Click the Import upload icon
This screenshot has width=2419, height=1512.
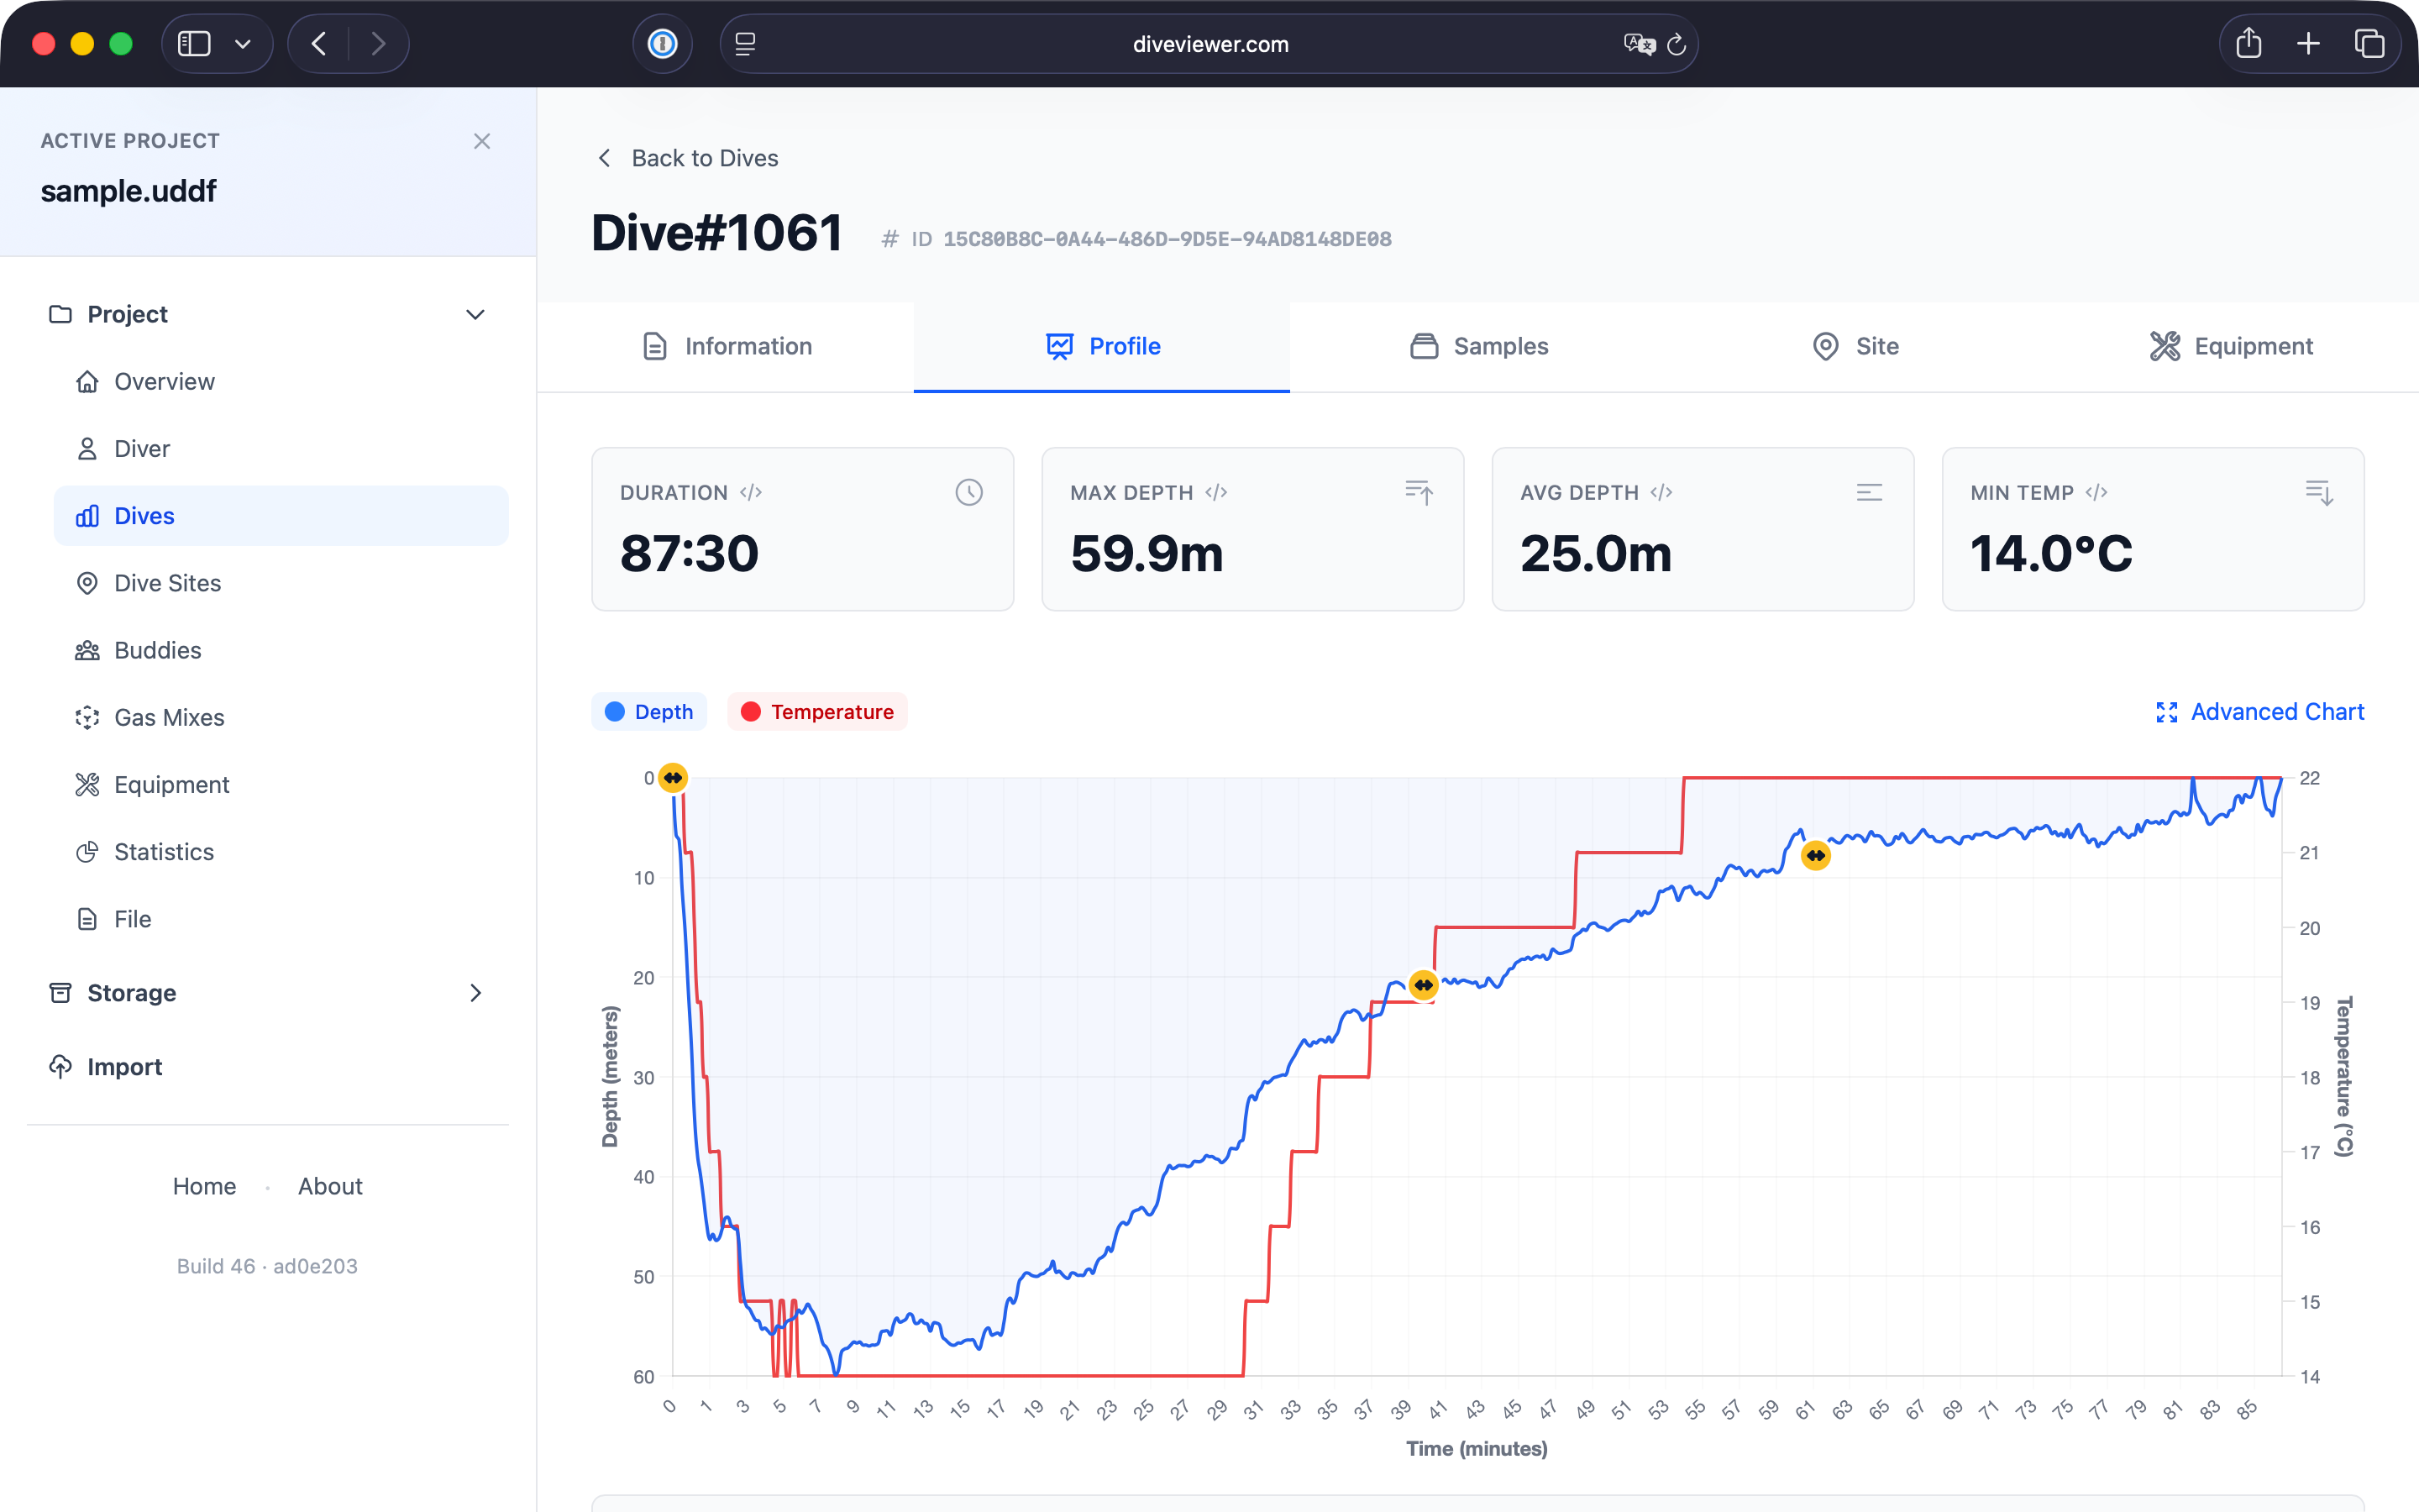(x=60, y=1066)
